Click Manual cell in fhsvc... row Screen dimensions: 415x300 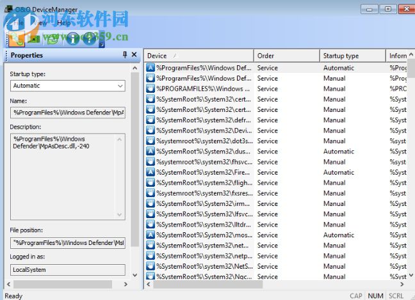click(334, 162)
